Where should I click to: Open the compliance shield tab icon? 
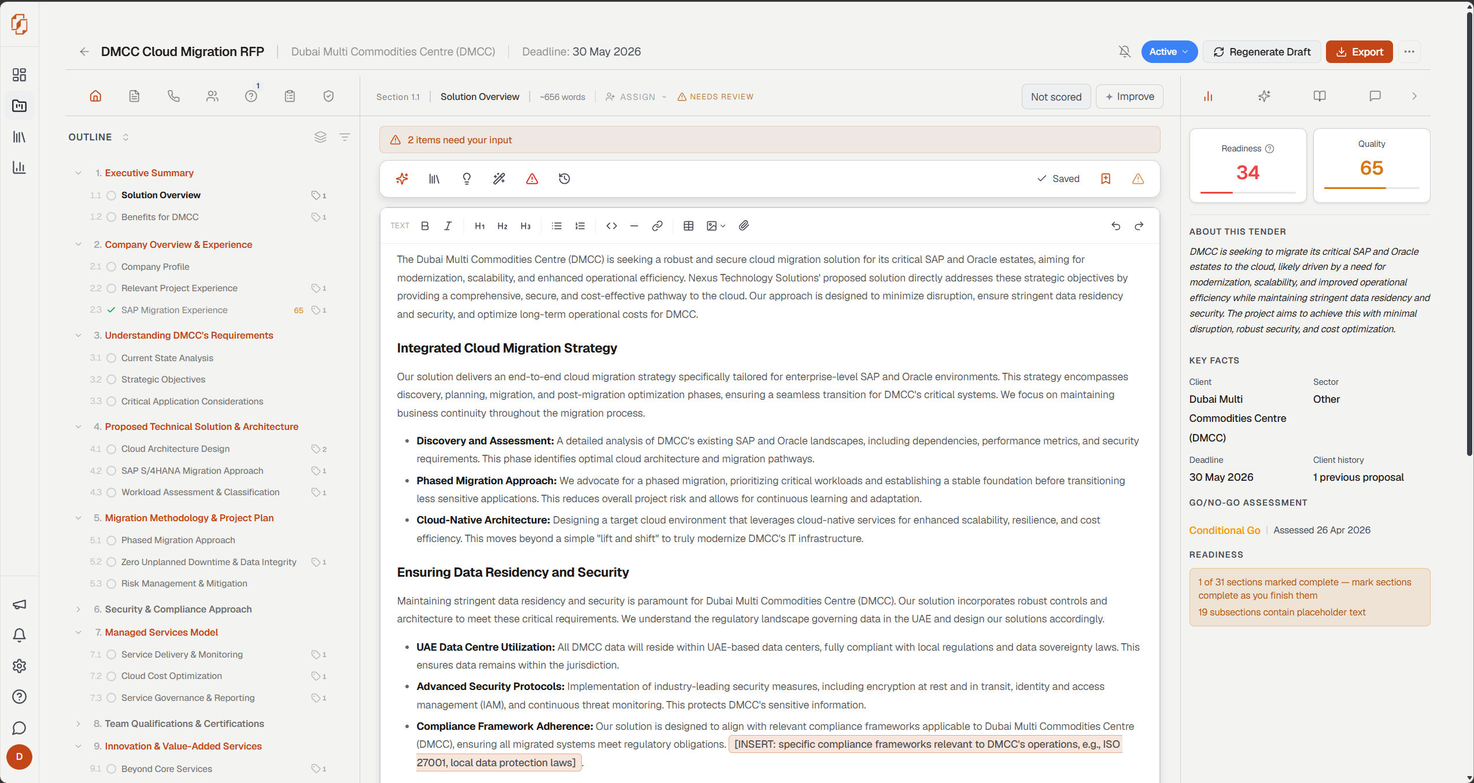[x=328, y=97]
